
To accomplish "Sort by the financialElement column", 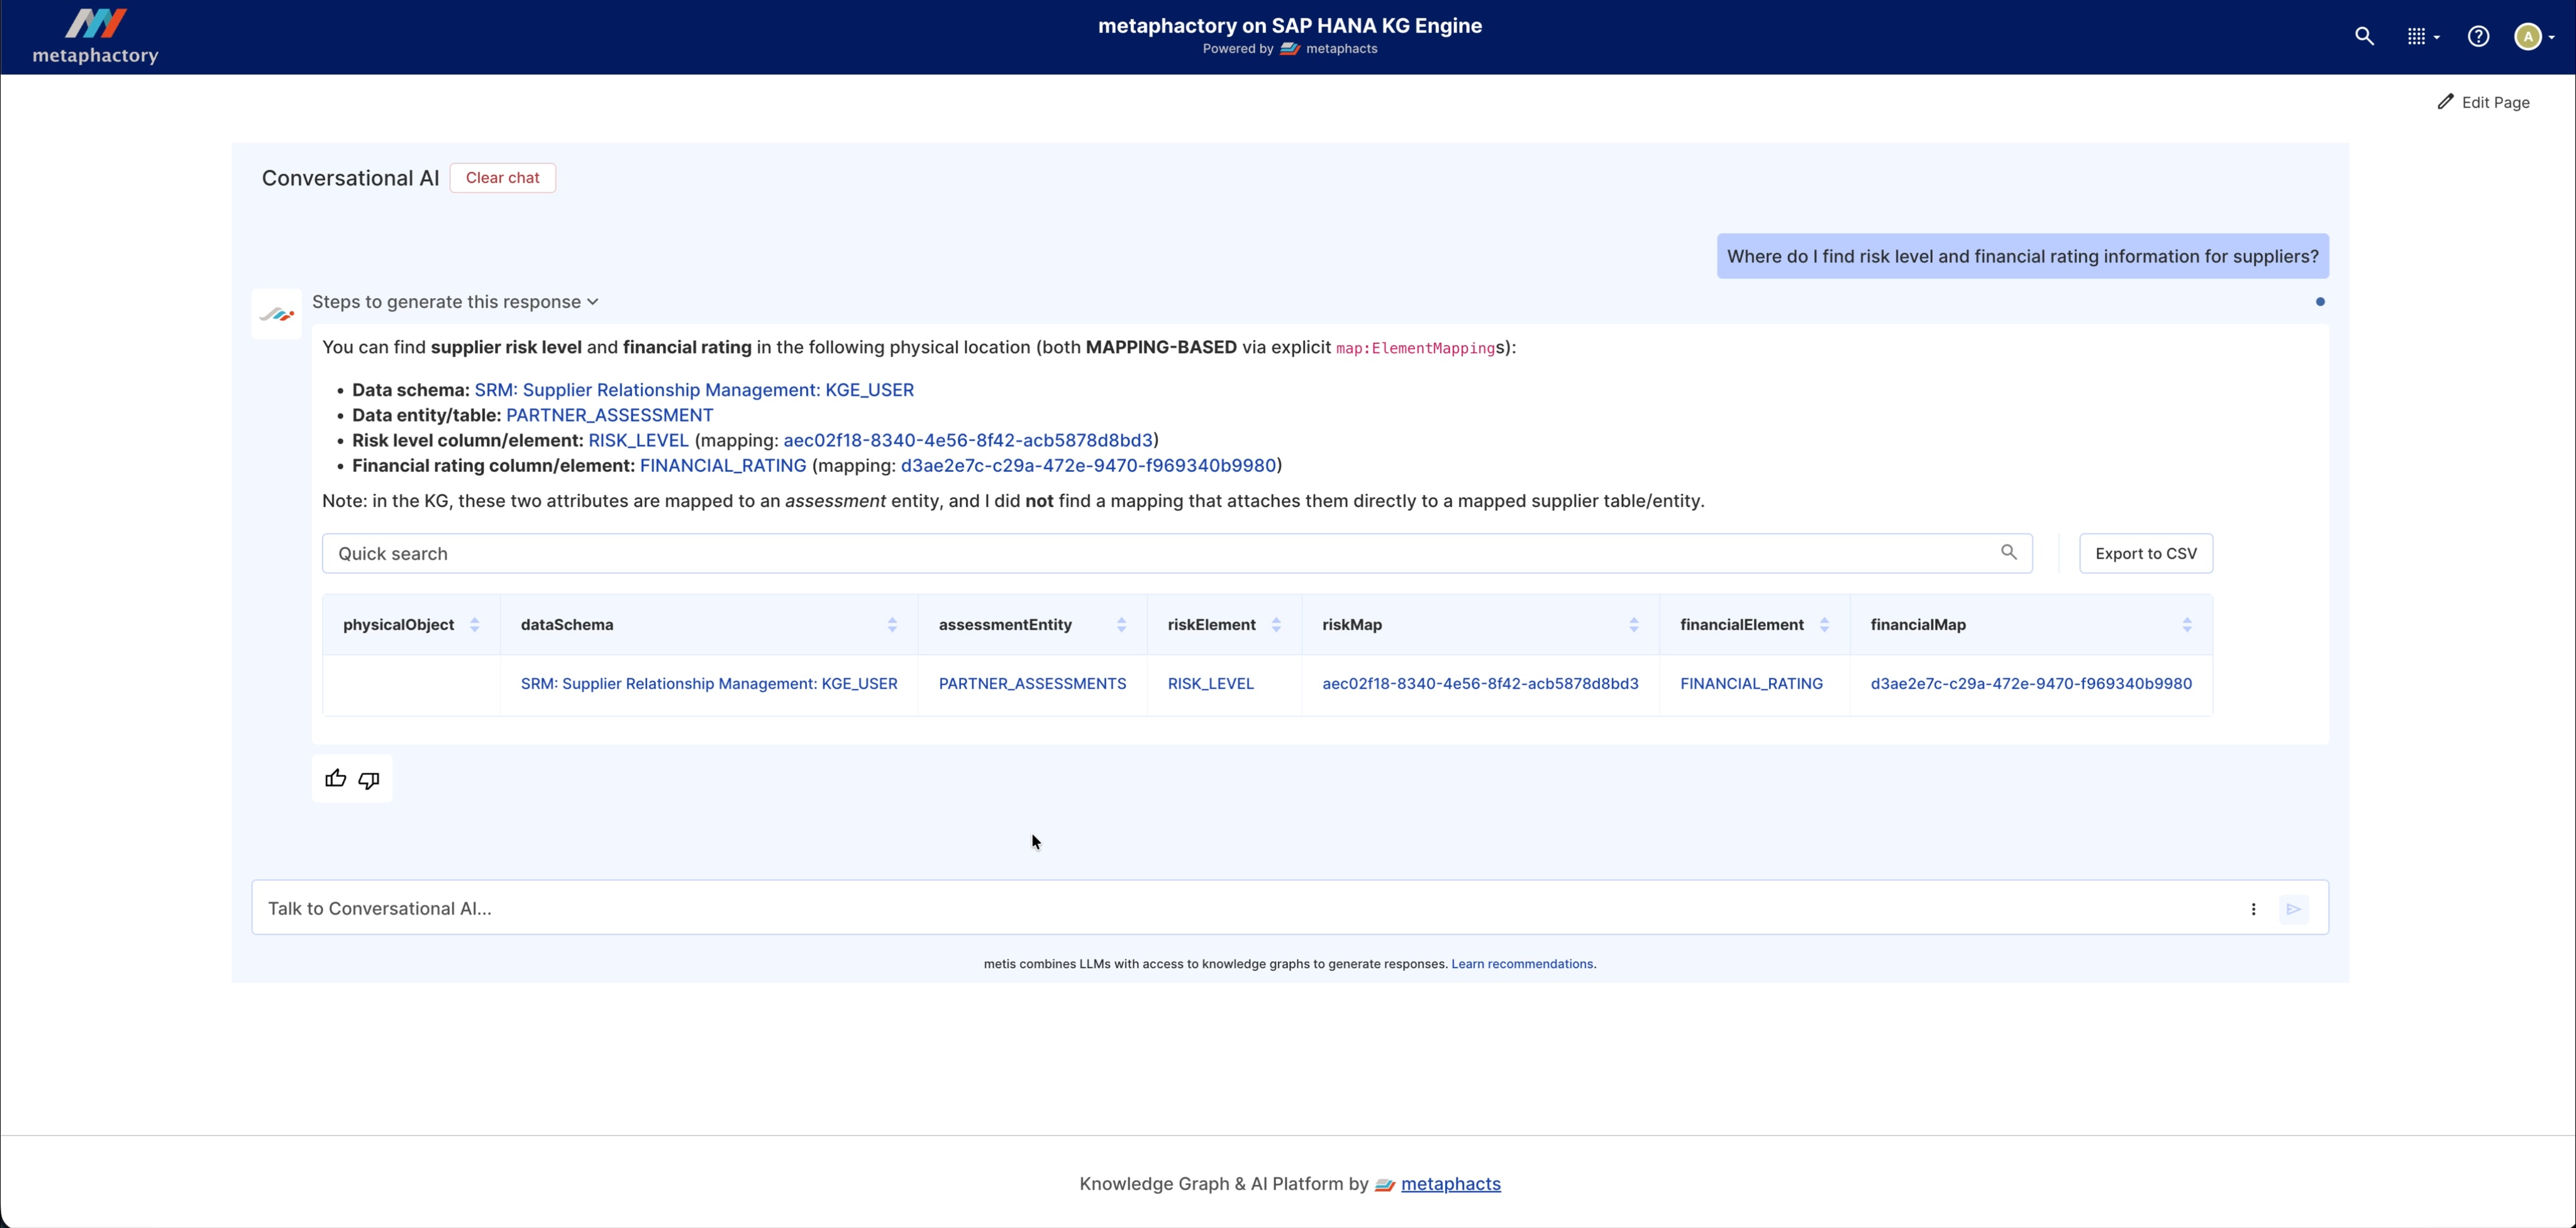I will click(1824, 625).
